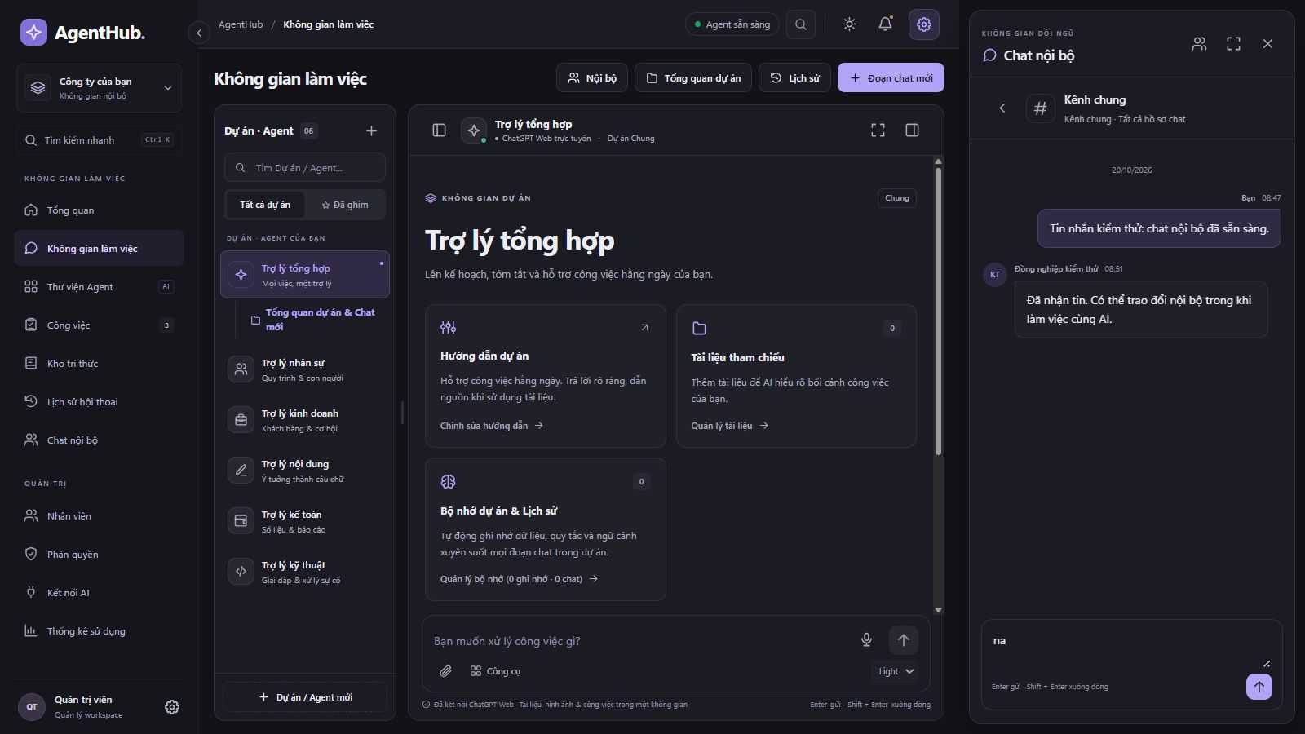Open the Công ty của bạn workspace dropdown
Screen dimensions: 1305x734
(99, 88)
